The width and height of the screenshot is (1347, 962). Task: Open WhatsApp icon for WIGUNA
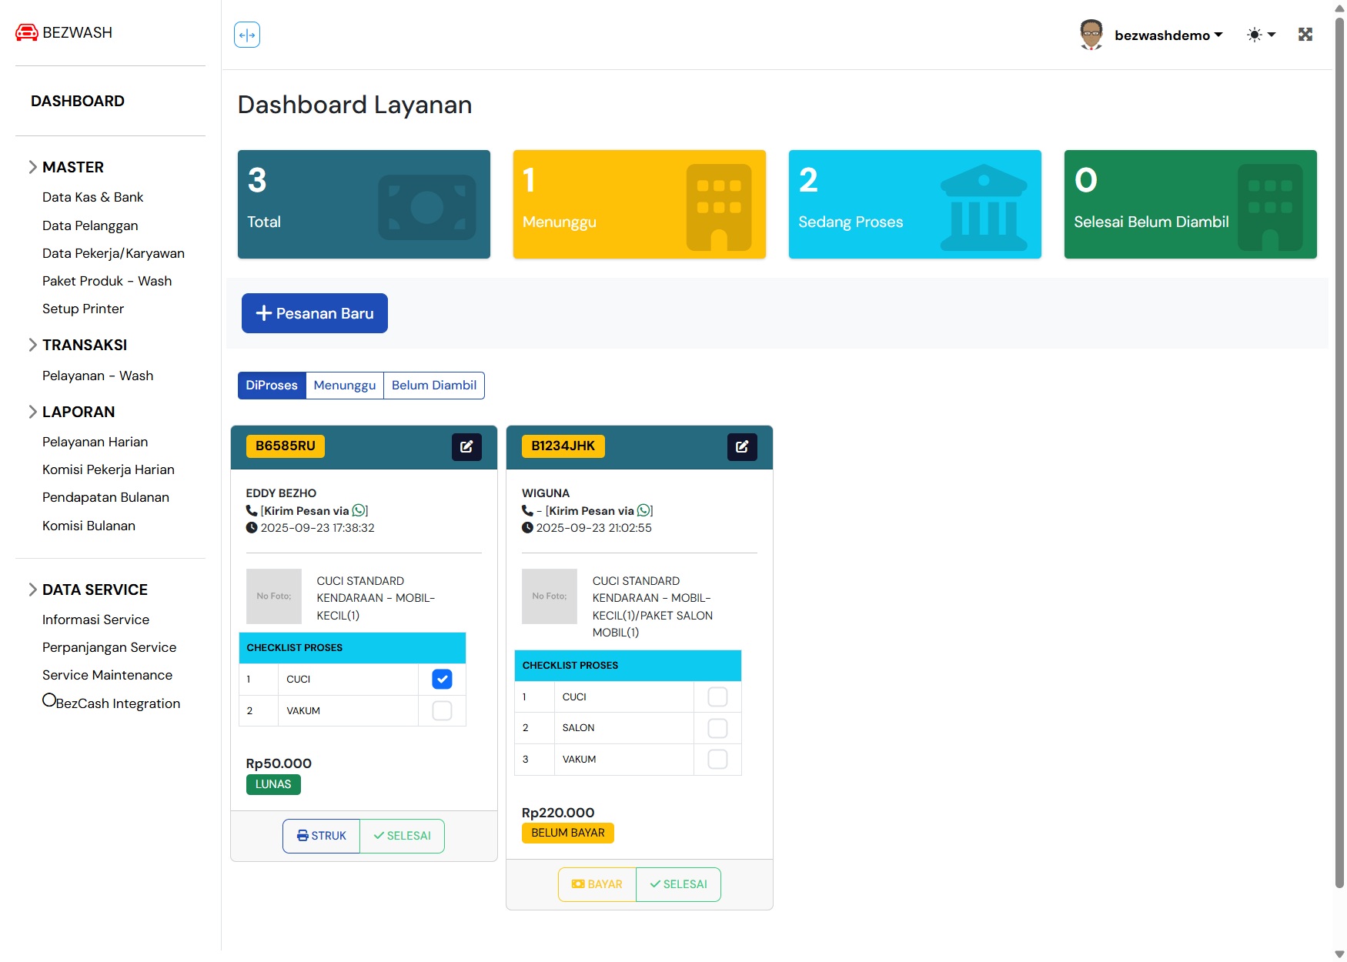coord(644,510)
